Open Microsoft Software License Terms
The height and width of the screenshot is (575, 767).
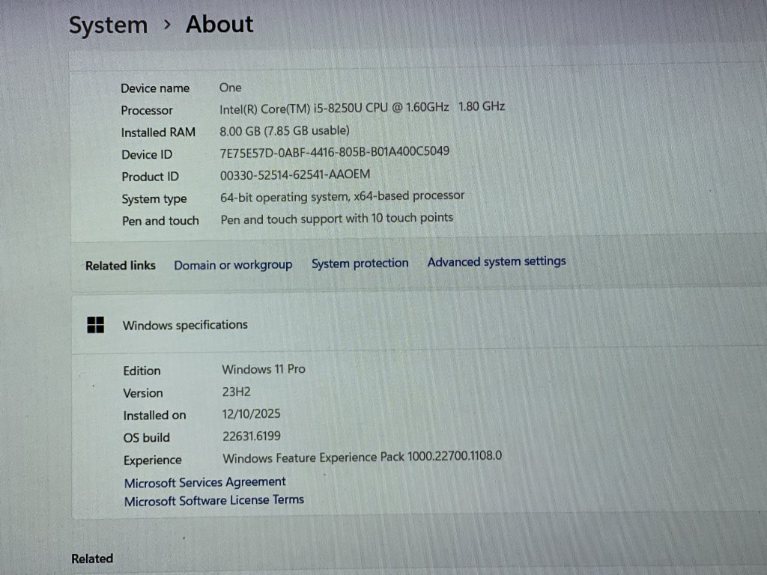[x=213, y=500]
